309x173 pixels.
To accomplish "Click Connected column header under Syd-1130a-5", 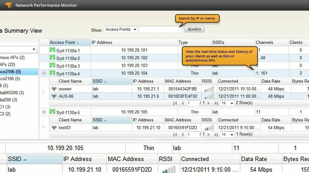I will 239,120.
